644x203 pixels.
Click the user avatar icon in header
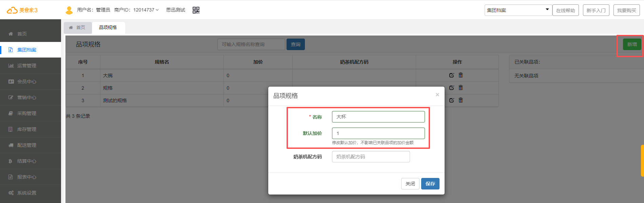[x=69, y=10]
